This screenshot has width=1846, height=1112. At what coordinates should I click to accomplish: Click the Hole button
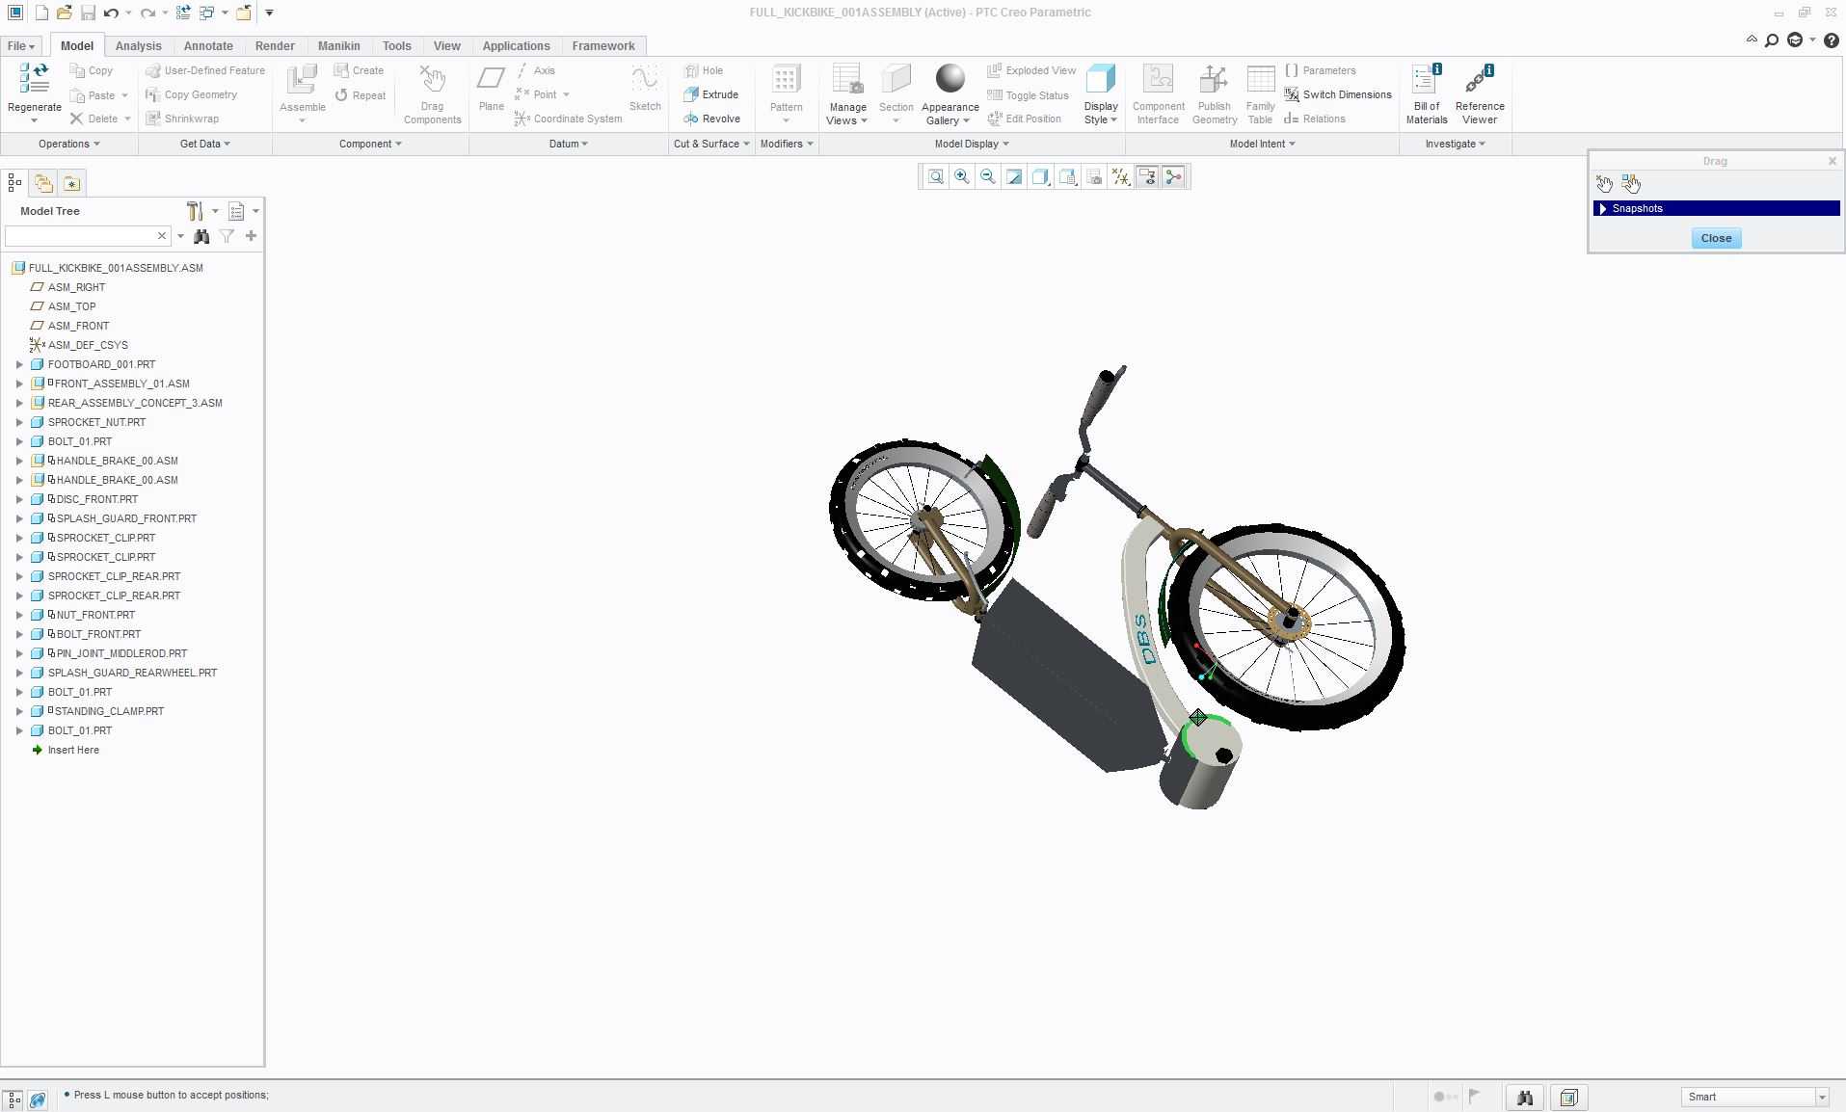point(703,70)
